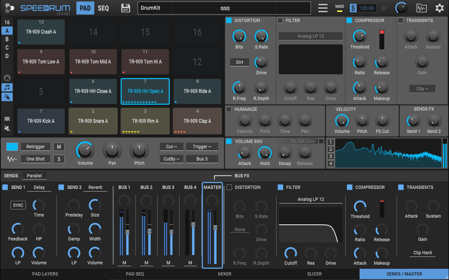Enable Filter Env checkbox

coord(321,141)
